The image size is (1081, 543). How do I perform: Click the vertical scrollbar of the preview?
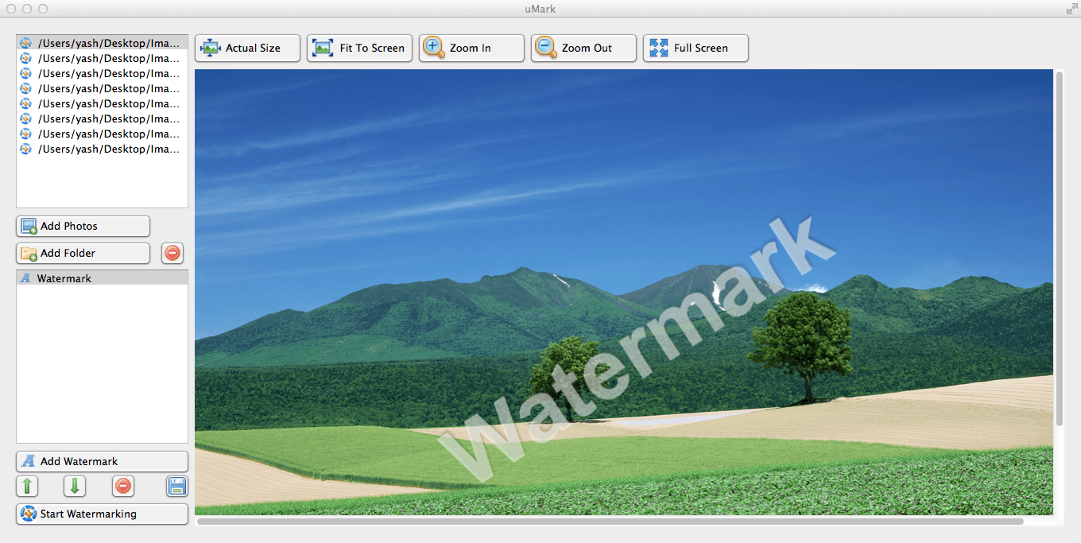[1059, 248]
